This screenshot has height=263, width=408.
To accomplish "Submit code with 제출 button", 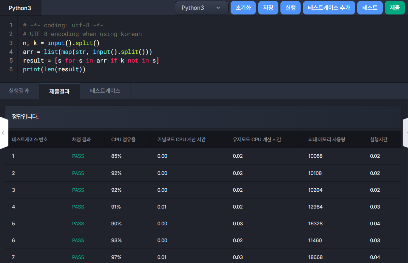I will pyautogui.click(x=395, y=8).
